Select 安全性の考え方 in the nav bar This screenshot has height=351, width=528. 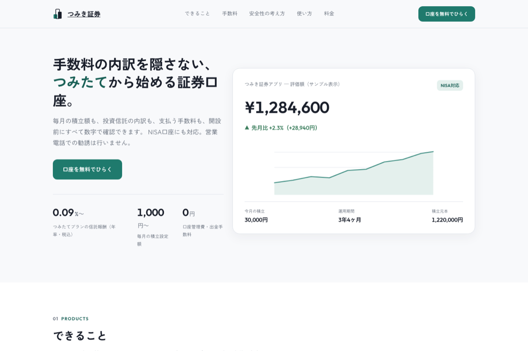[267, 14]
